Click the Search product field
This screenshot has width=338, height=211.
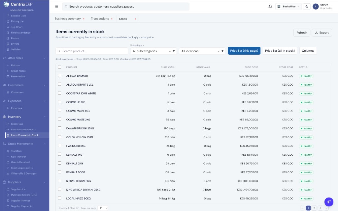(x=92, y=51)
